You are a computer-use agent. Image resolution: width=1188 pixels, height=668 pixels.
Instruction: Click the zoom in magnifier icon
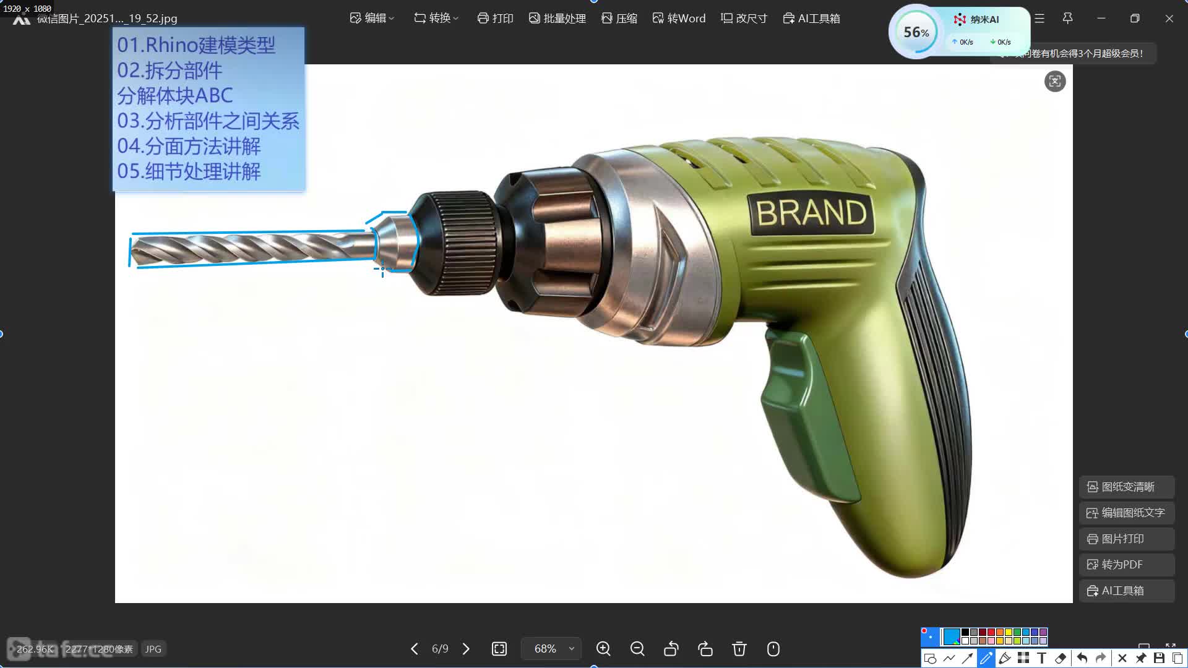(x=603, y=648)
